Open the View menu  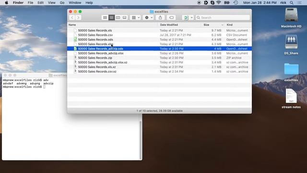click(52, 3)
